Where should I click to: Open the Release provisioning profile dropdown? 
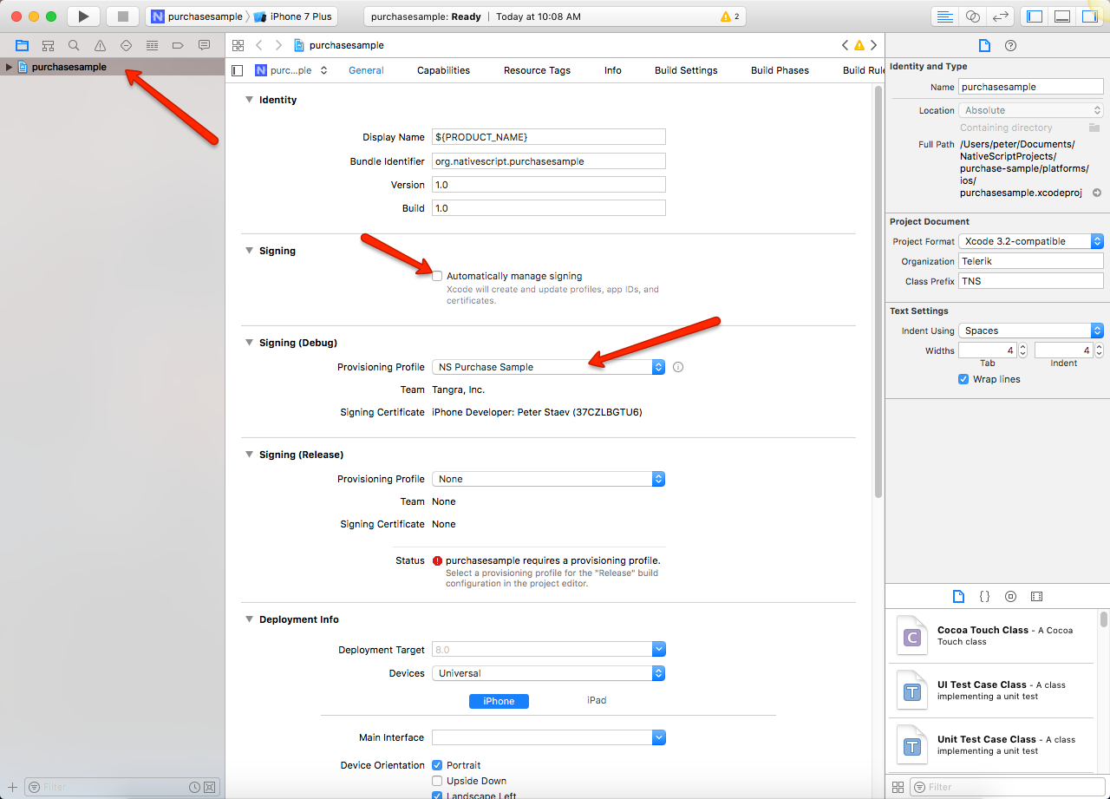click(x=548, y=479)
